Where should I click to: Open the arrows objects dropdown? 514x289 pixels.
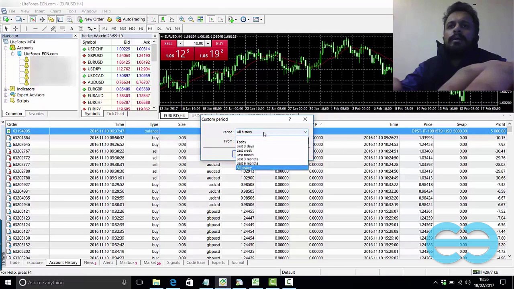[92, 28]
